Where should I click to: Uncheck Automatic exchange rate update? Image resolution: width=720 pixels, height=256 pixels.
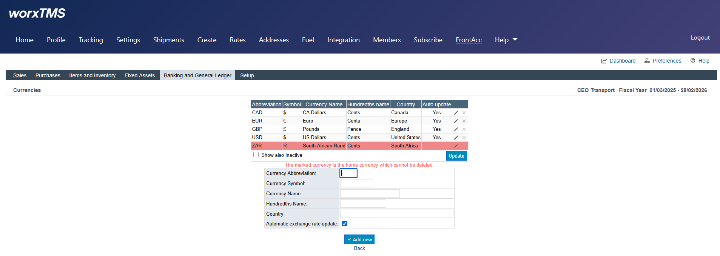coord(344,224)
